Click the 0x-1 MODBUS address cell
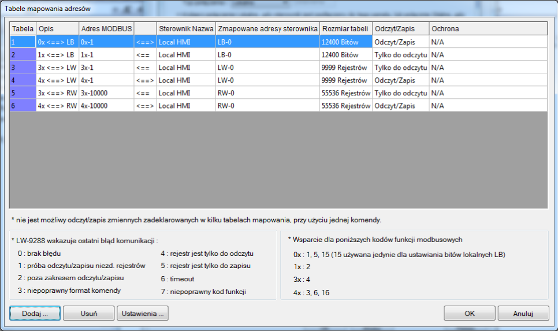This screenshot has height=331, width=558. pos(106,42)
